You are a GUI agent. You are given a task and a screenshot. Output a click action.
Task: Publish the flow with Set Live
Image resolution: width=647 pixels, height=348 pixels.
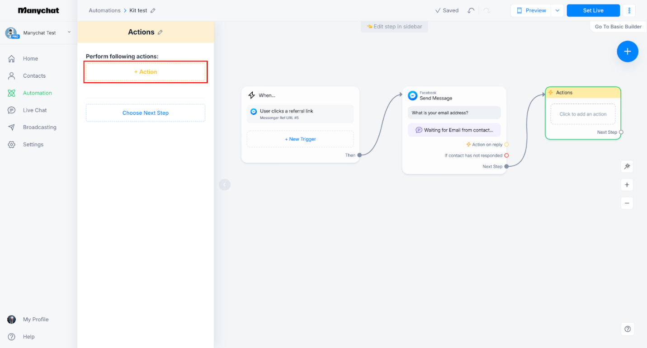593,10
